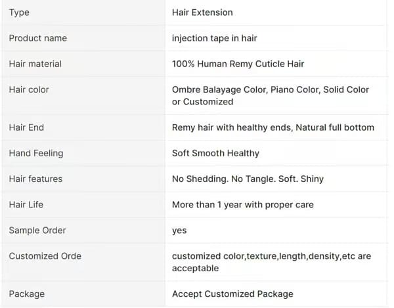Click the 'Hair End' label
Screen dimensions: 394x308
(27, 127)
